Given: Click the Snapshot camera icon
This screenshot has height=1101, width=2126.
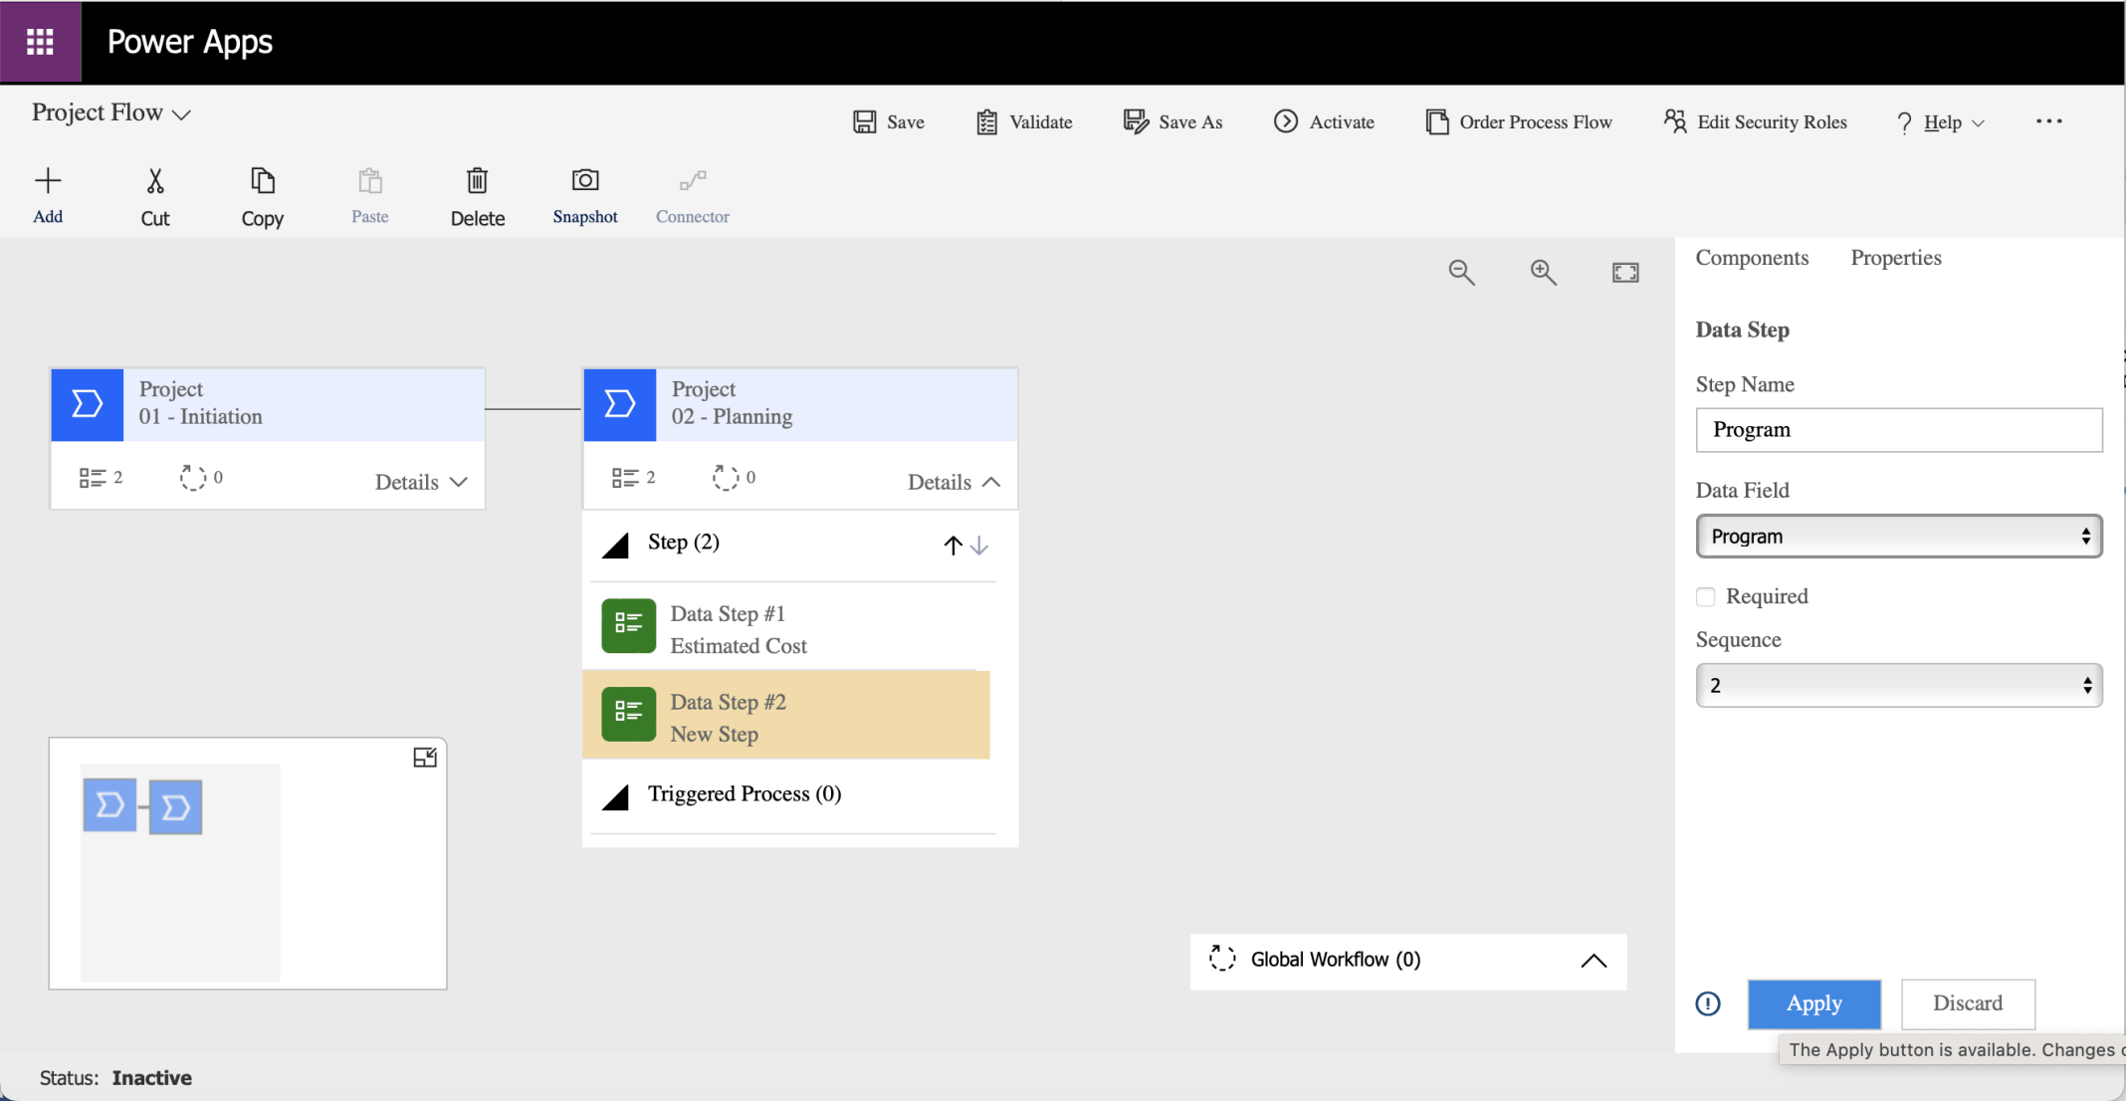Looking at the screenshot, I should (584, 181).
